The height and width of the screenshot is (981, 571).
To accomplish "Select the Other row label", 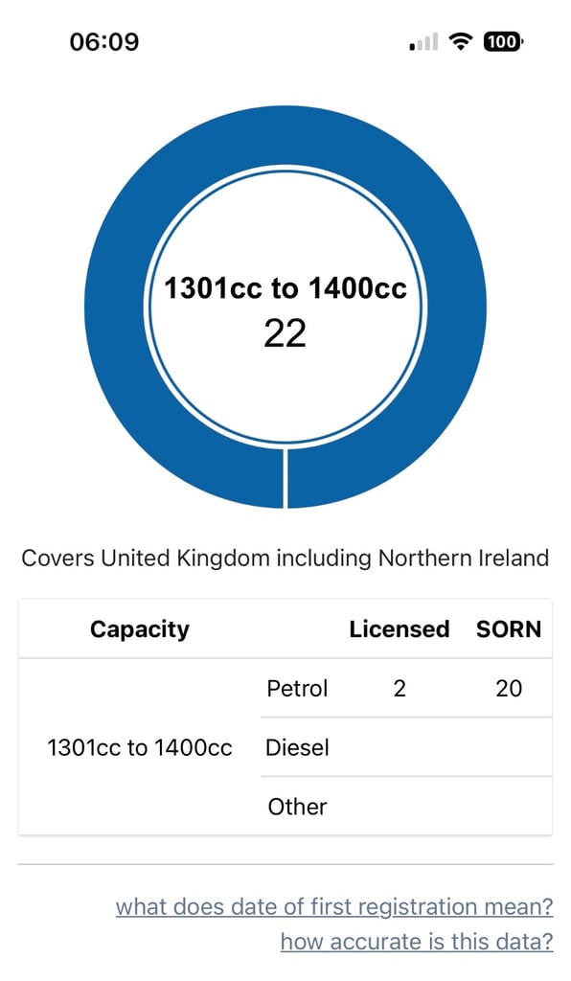I will 297,807.
